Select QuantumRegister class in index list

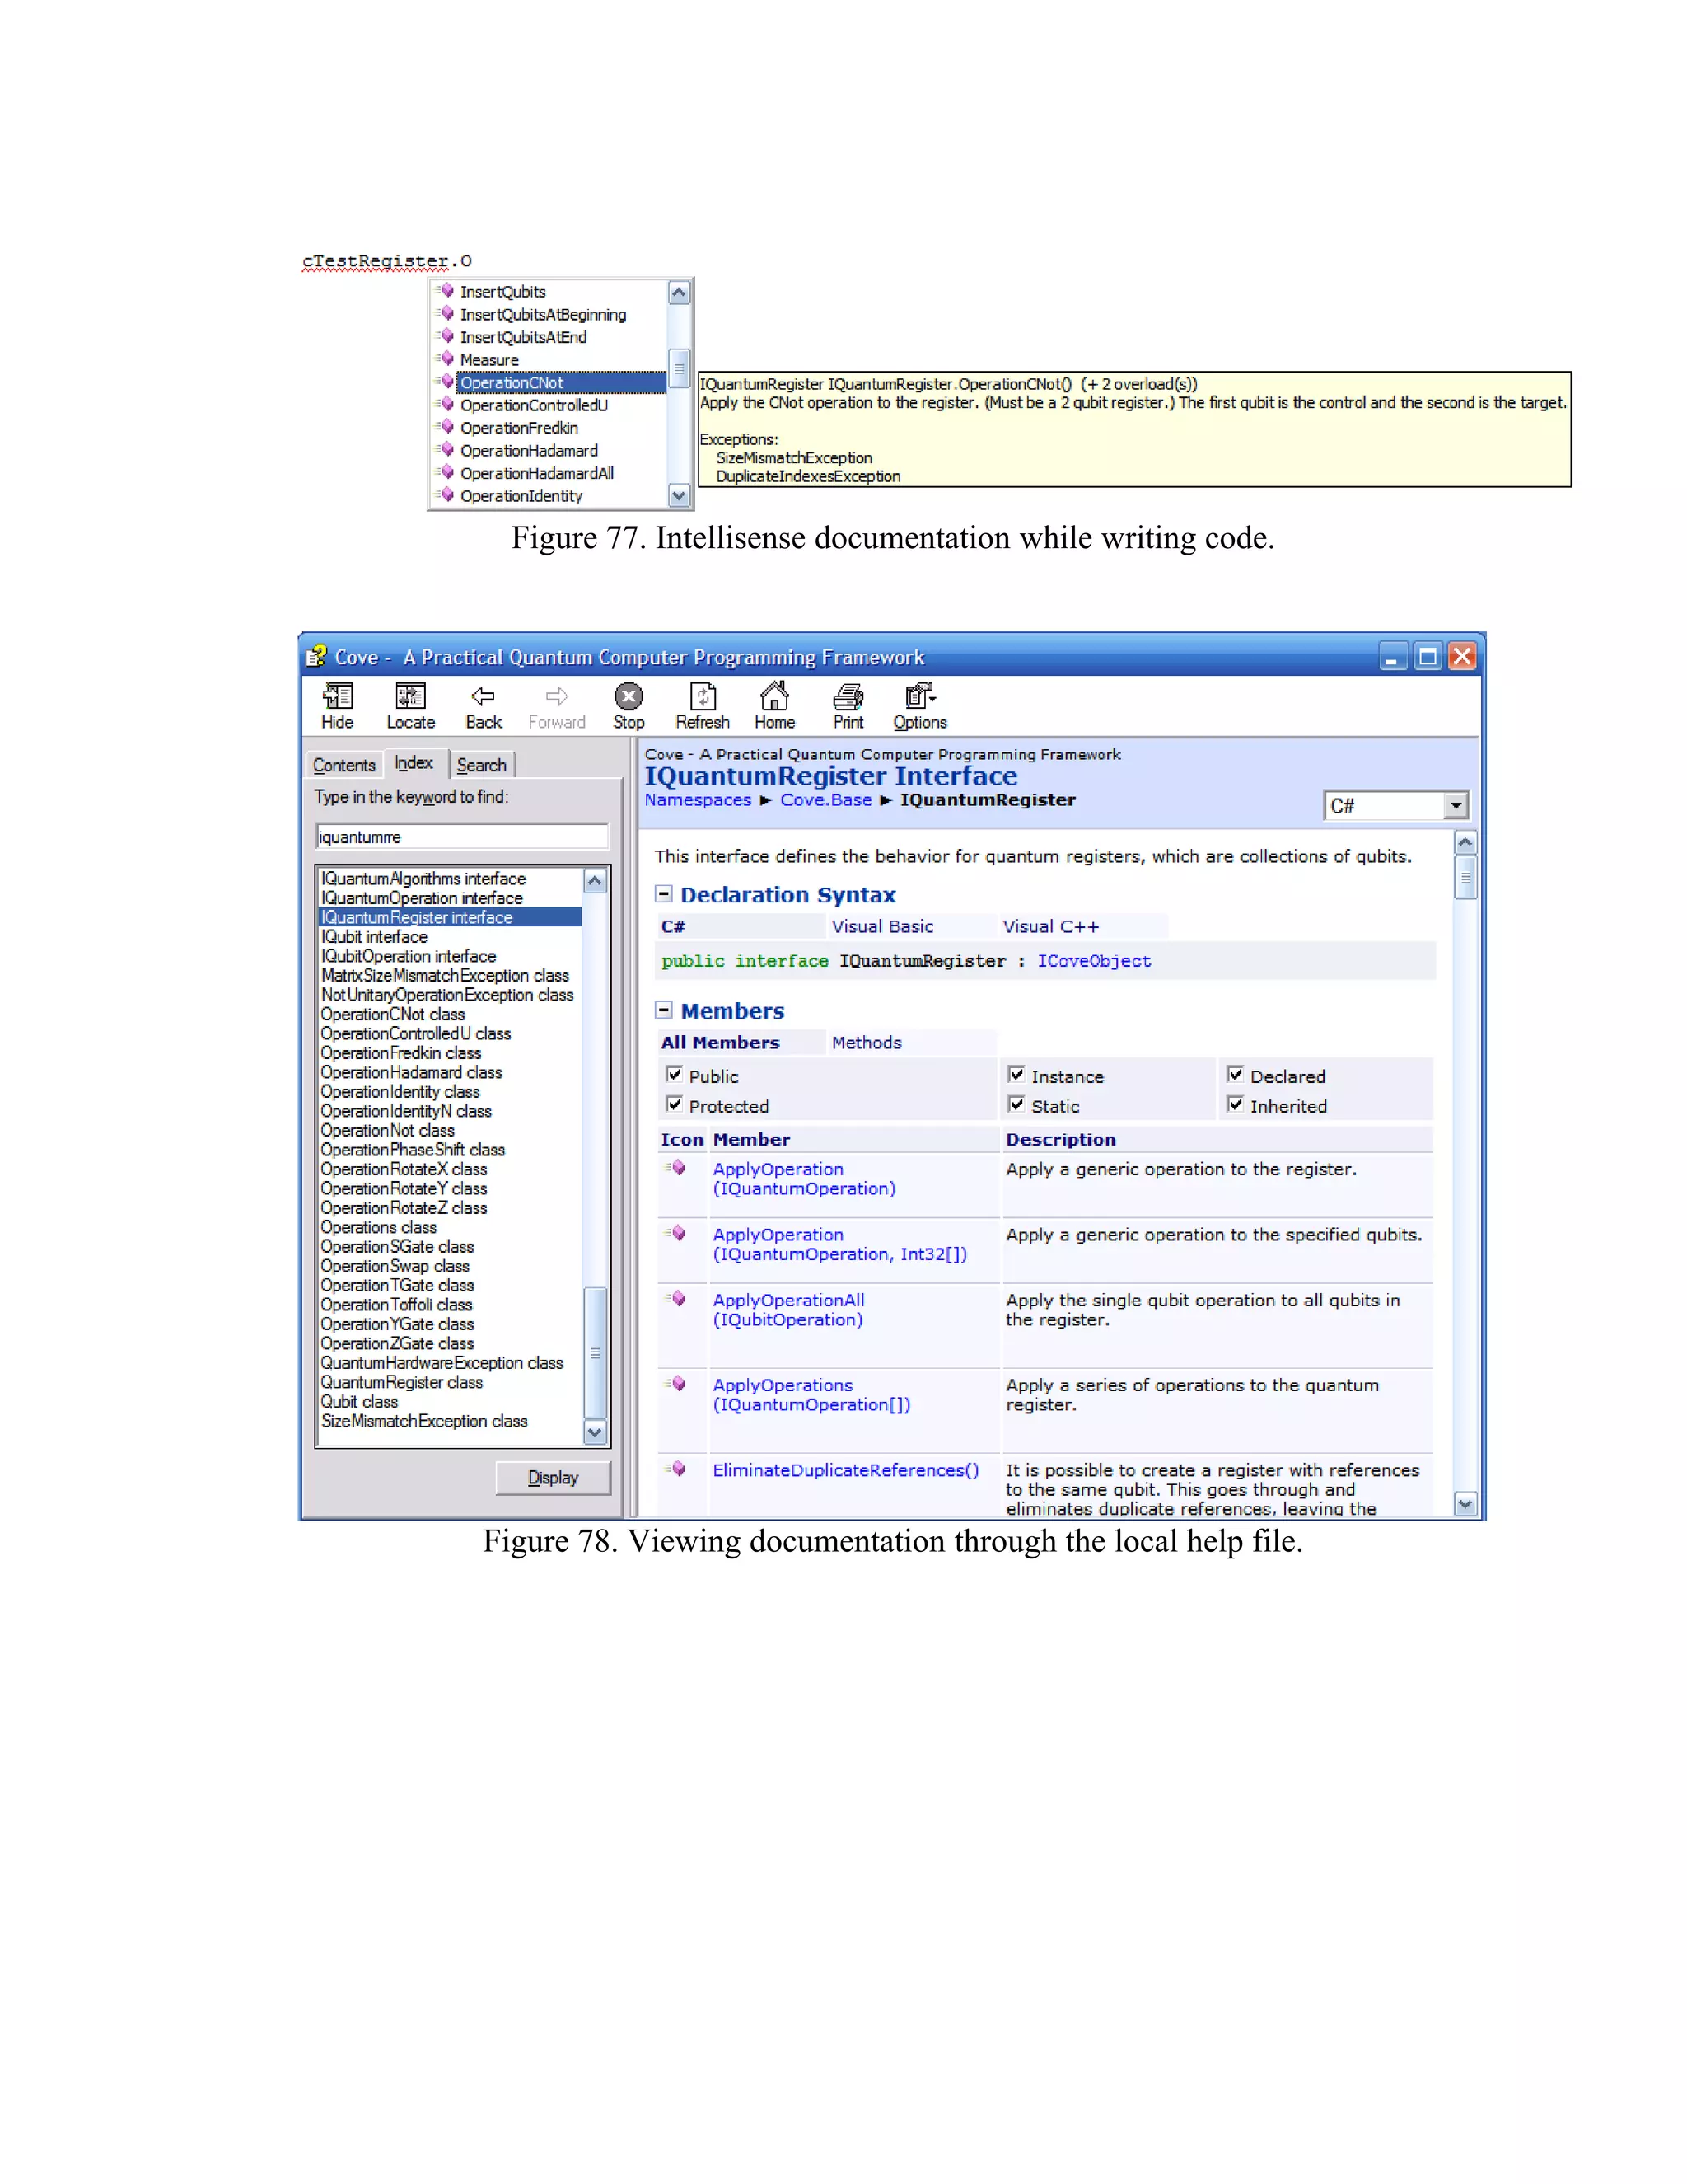point(401,1382)
